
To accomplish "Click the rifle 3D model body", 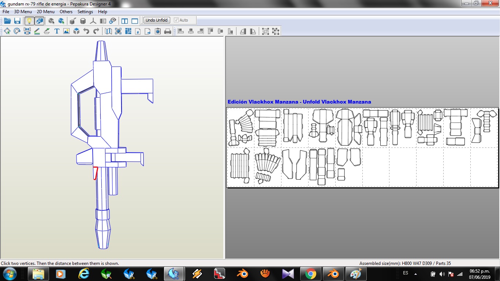I will 106,110.
